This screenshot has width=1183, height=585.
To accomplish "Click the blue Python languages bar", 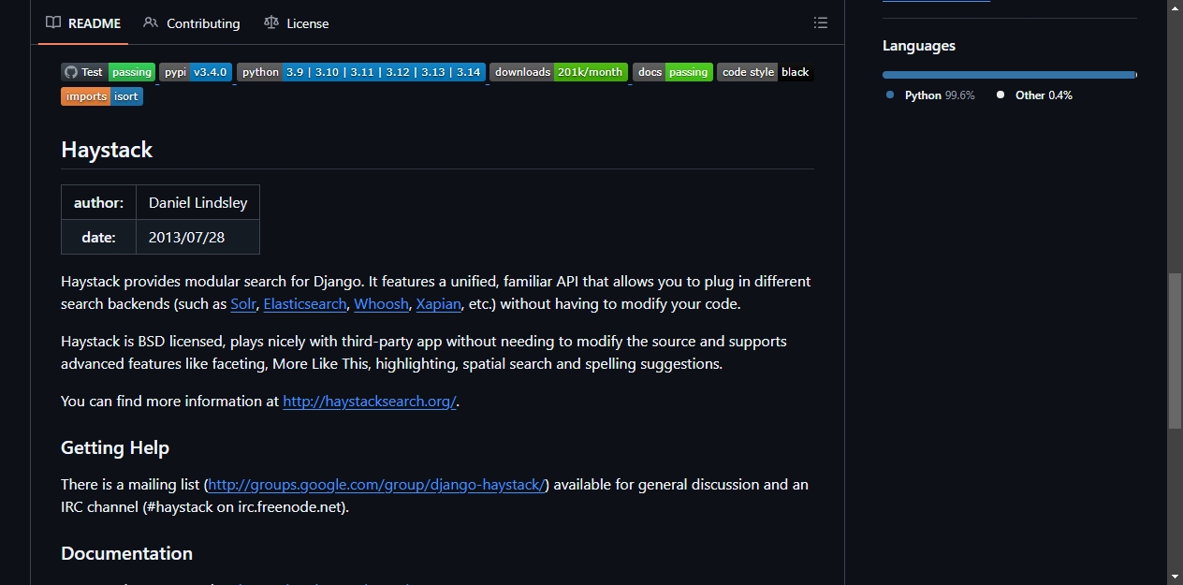I will coord(1008,75).
